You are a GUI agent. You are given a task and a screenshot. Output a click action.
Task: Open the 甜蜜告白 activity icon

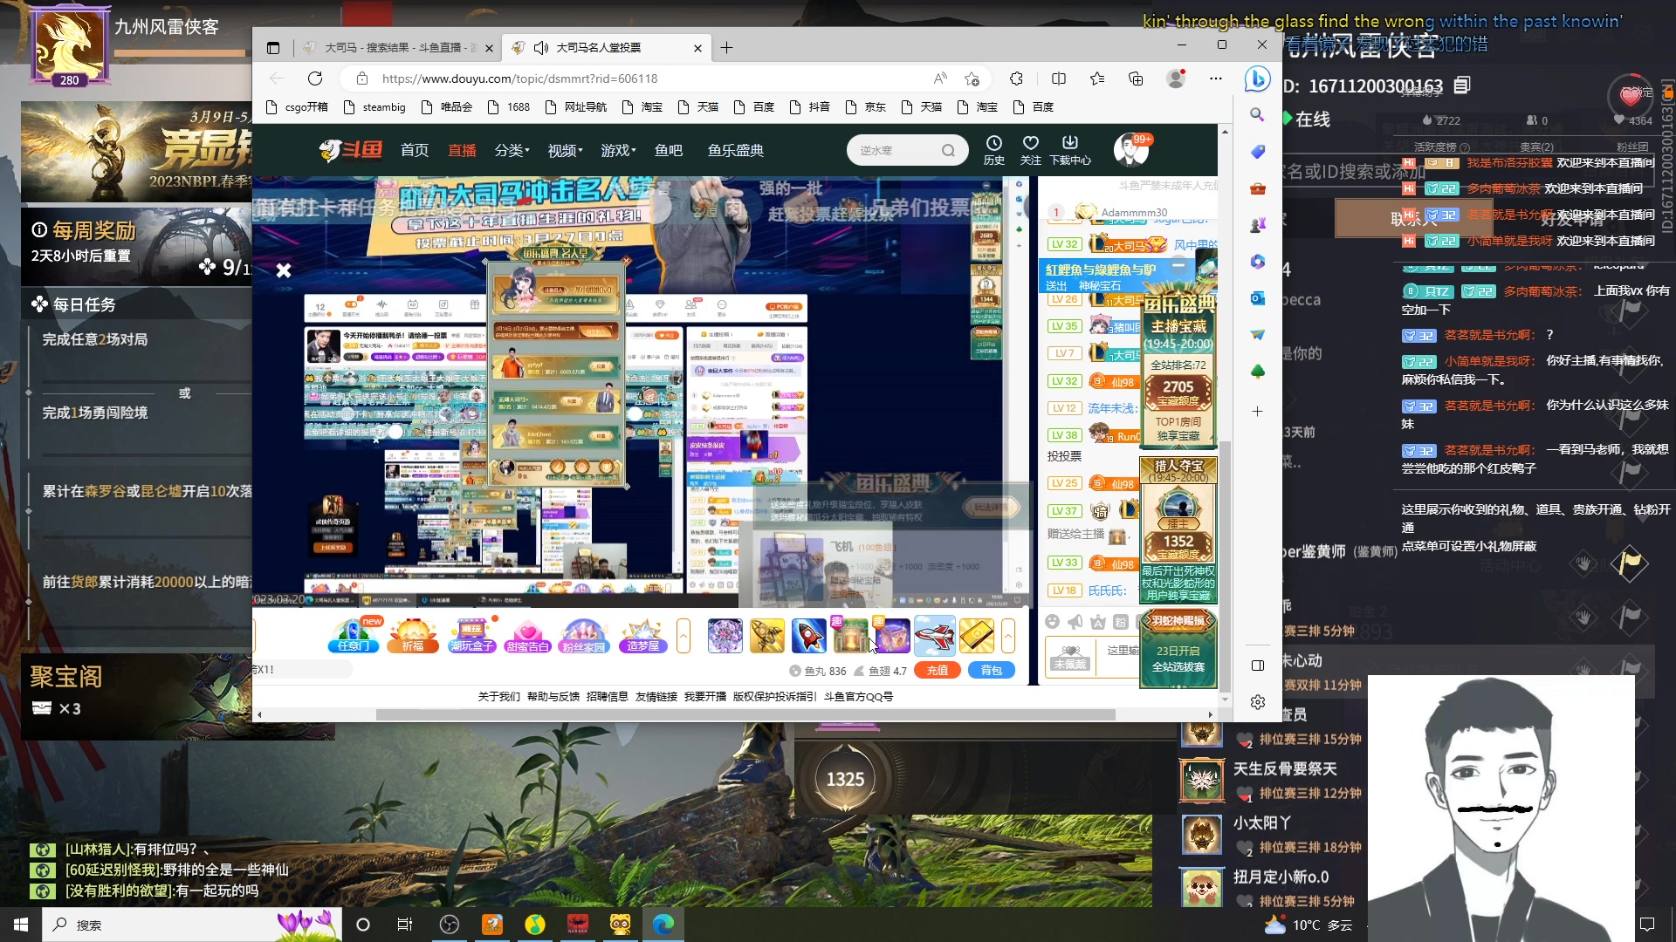coord(527,636)
